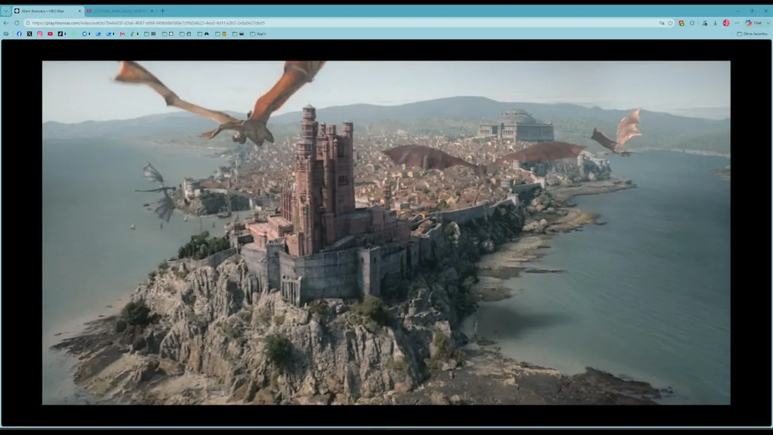Switch to the Alien: Romulus HBO Max tab

pyautogui.click(x=47, y=11)
